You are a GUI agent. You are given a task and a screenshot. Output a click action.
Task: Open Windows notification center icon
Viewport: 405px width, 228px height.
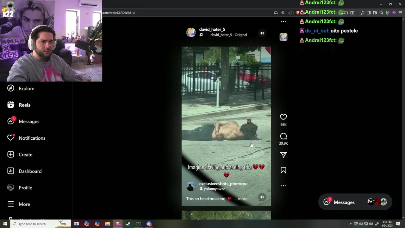[398, 224]
